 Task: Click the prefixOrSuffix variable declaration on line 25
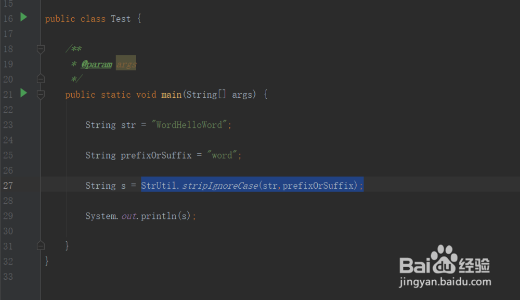tap(156, 155)
